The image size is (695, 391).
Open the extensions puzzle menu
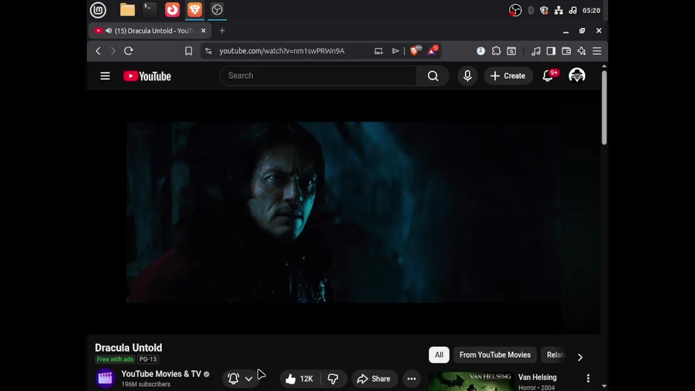(x=496, y=51)
